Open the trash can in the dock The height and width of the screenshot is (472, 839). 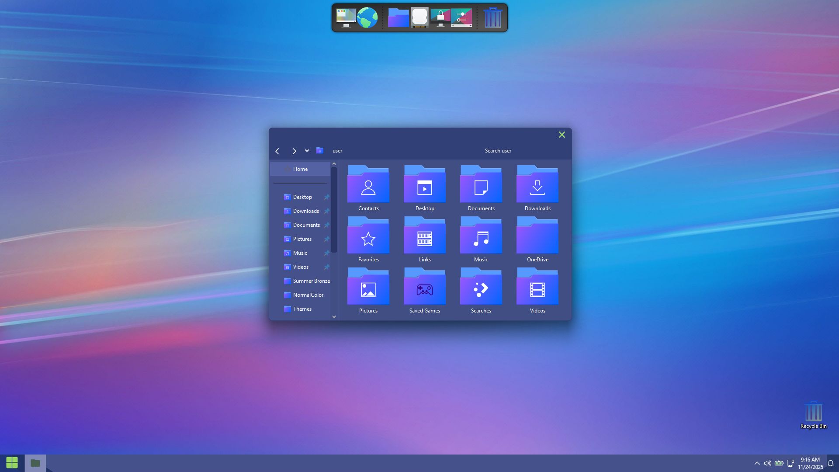point(492,18)
